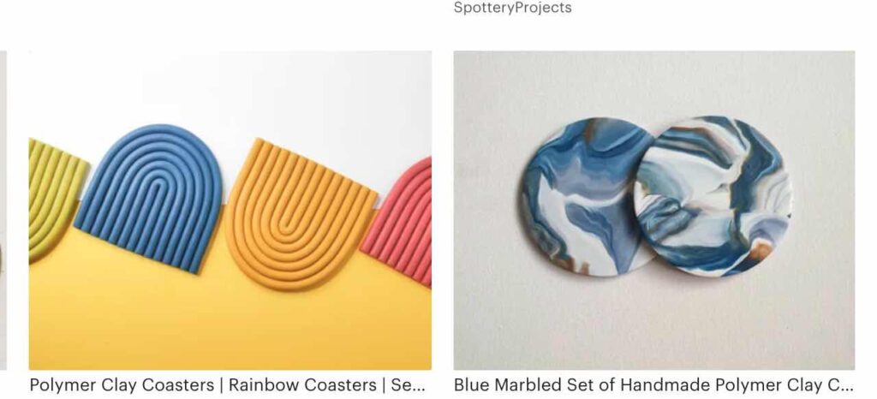Click "Polymer Clay Coasters" at the title start

[x=122, y=385]
